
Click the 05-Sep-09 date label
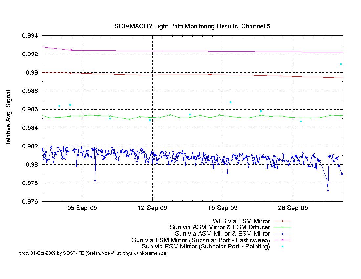(x=82, y=208)
